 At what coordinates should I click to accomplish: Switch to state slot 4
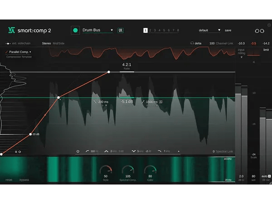coord(160,30)
